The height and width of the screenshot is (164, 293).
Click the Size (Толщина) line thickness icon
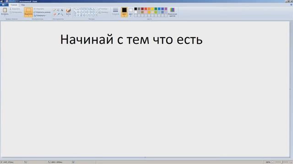click(115, 10)
